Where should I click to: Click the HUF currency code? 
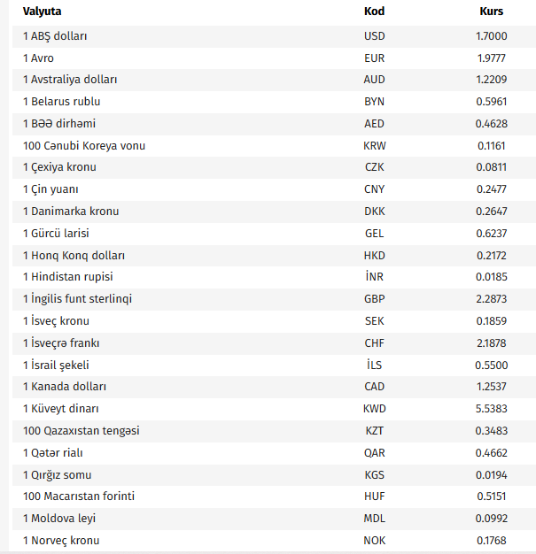(374, 496)
